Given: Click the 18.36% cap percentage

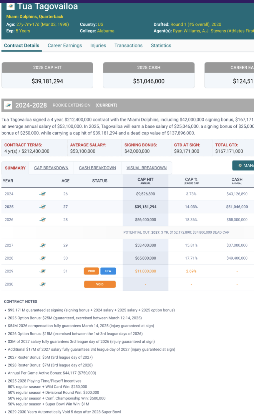Looking at the screenshot, I should (x=191, y=220).
